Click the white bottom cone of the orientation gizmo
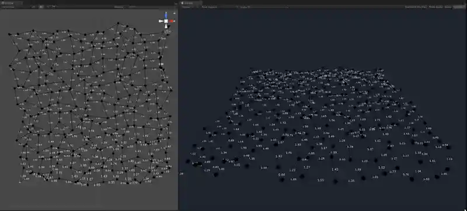This screenshot has width=467, height=211. pos(166,26)
